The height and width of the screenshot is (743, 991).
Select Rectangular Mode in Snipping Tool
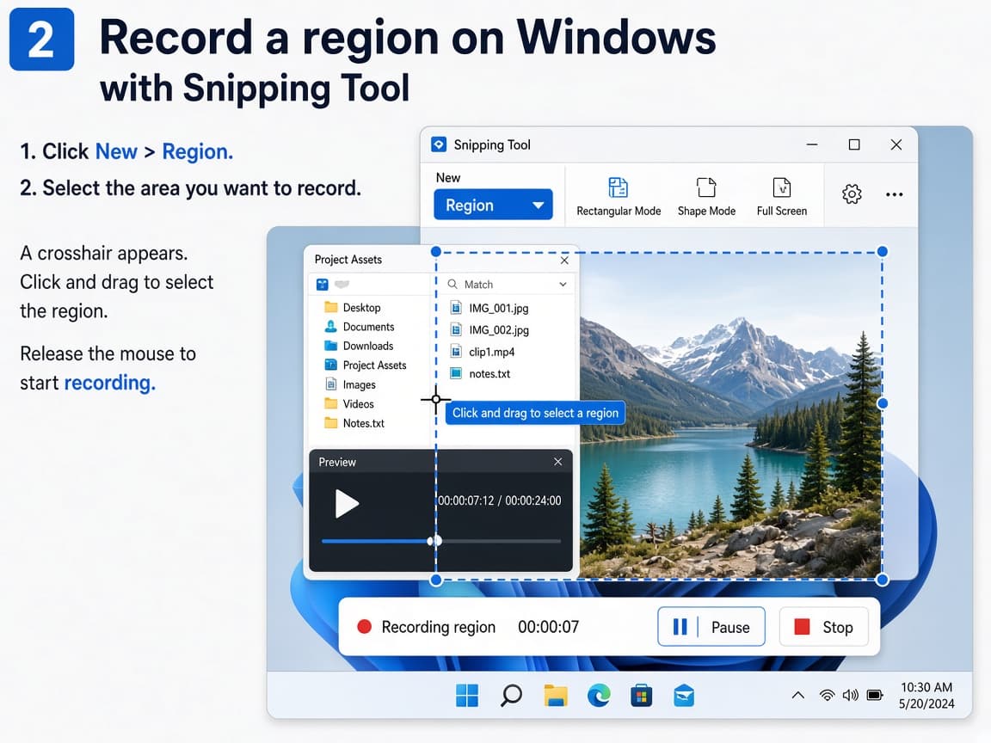click(x=619, y=196)
